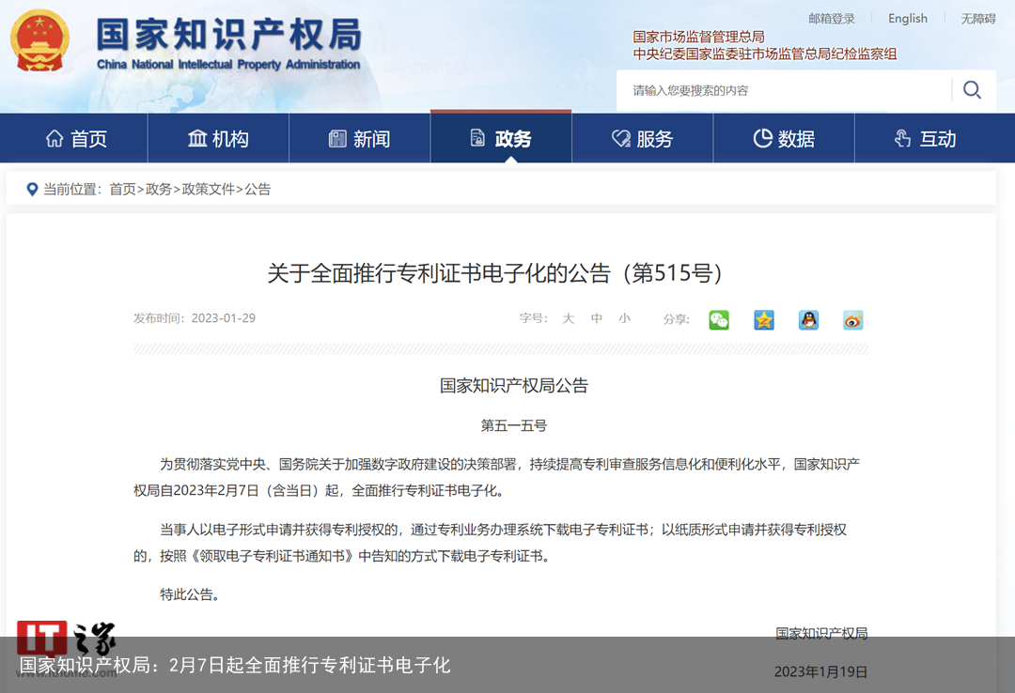Open the 政务 navigation tab
The image size is (1015, 693).
tap(501, 137)
